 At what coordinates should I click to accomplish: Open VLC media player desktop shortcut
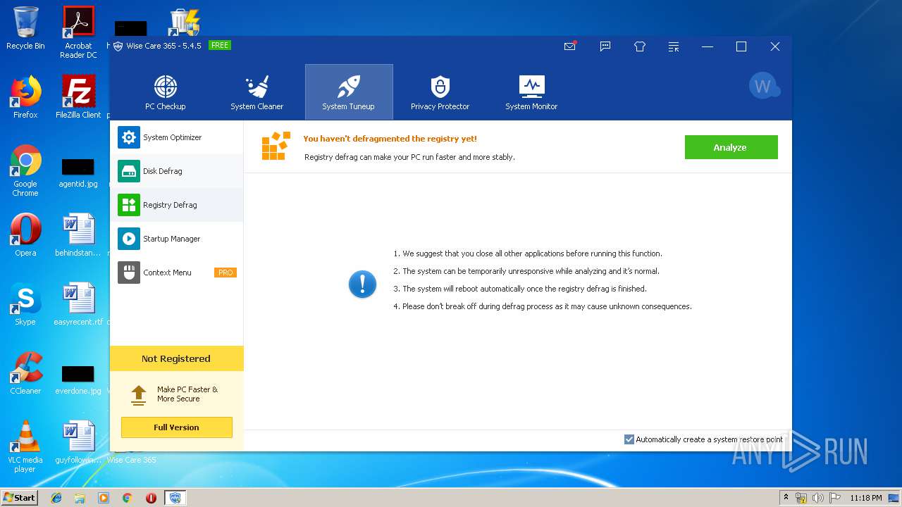25,446
